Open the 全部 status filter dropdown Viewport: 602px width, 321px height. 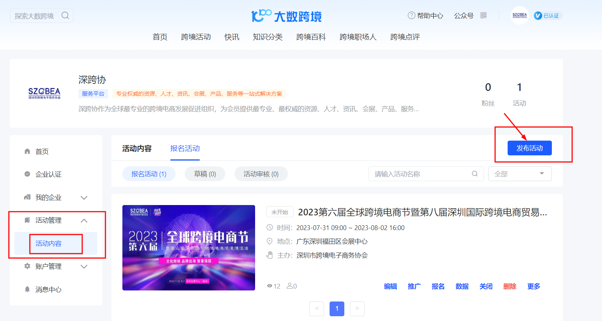click(x=520, y=174)
